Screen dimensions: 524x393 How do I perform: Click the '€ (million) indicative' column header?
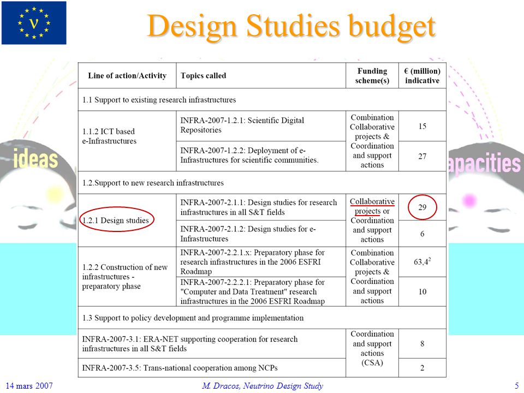click(422, 75)
